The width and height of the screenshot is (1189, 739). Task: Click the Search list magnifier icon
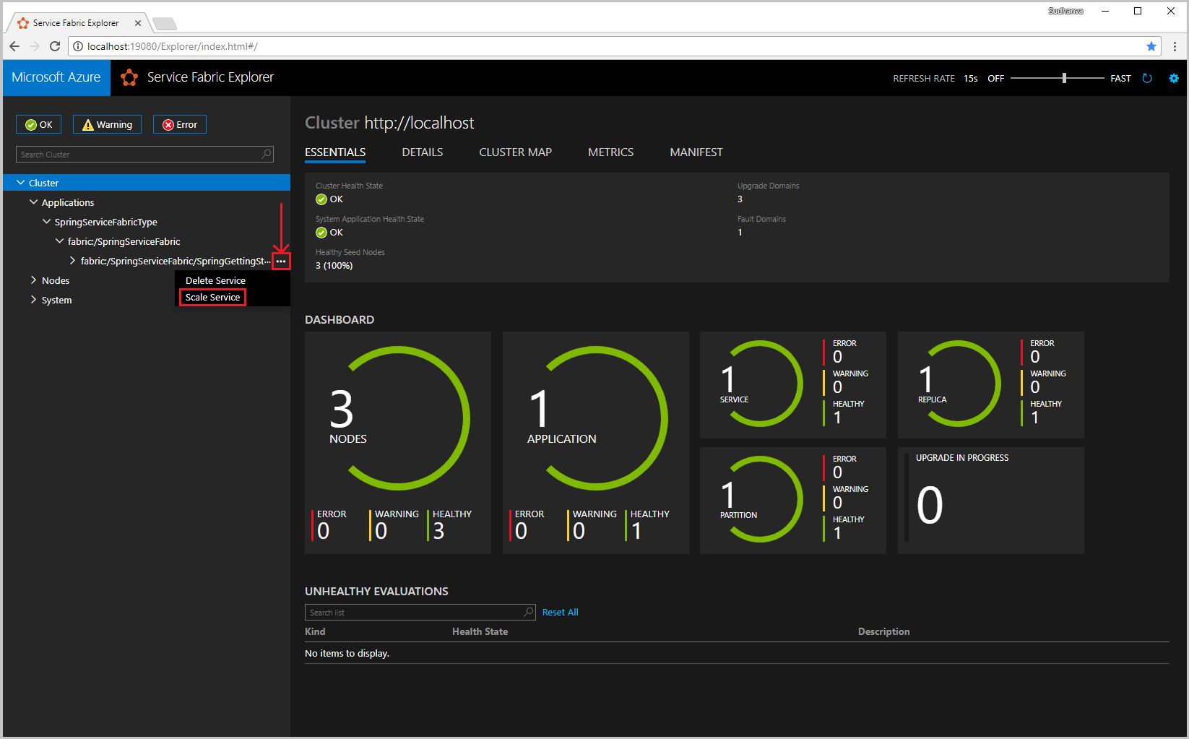click(529, 612)
